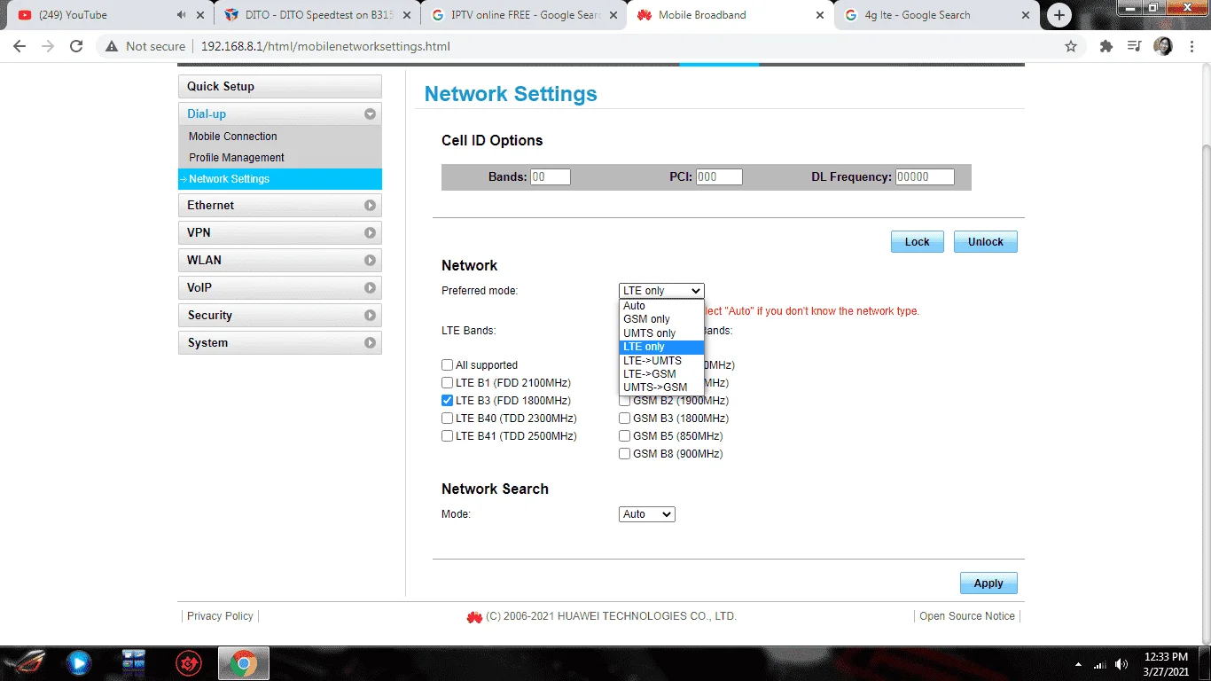Click the Lock button
The height and width of the screenshot is (681, 1211).
coord(918,242)
